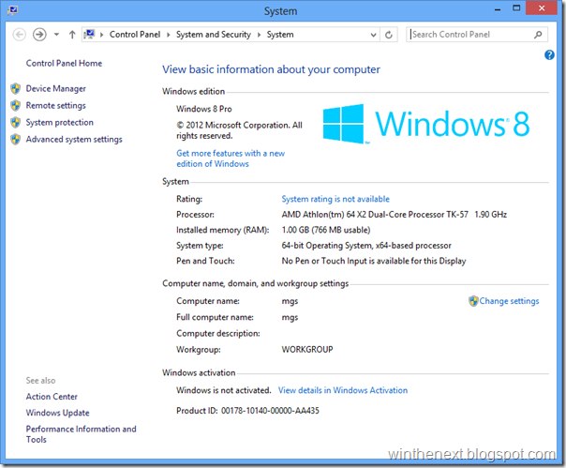The width and height of the screenshot is (566, 468).
Task: Click System rating is not available link
Action: pyautogui.click(x=335, y=199)
